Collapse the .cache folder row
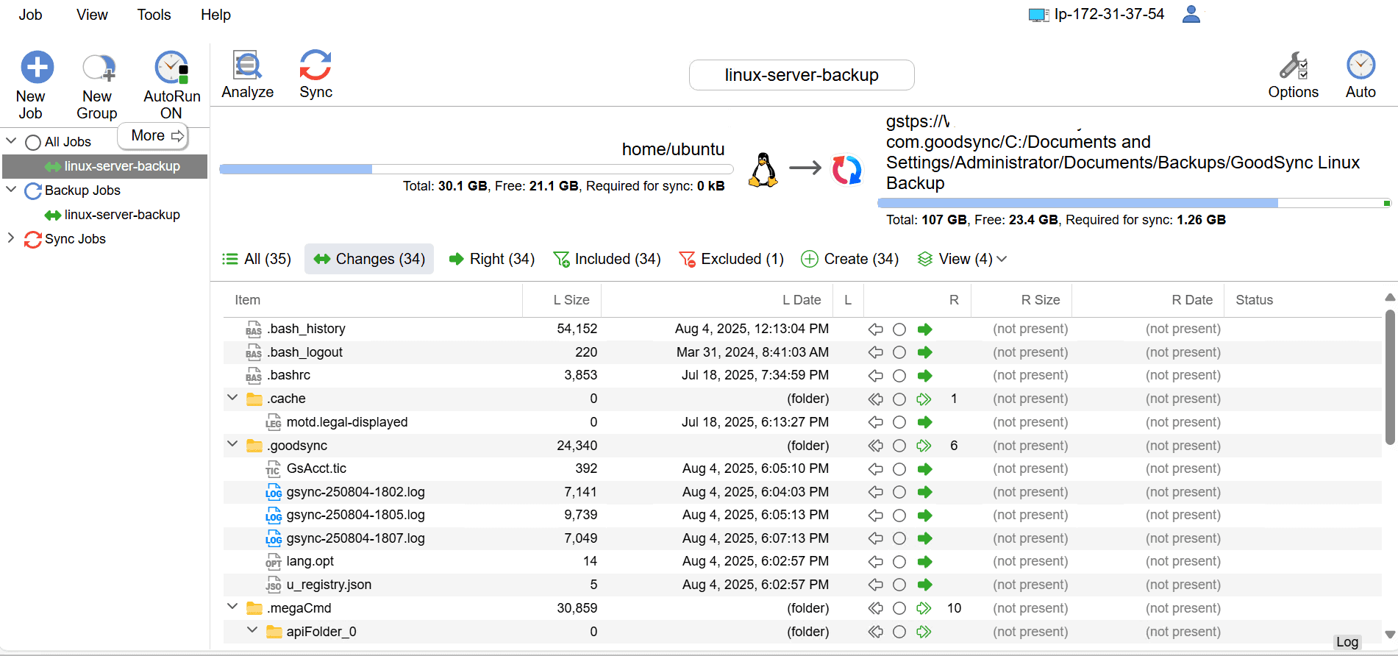The width and height of the screenshot is (1398, 656). [x=232, y=397]
